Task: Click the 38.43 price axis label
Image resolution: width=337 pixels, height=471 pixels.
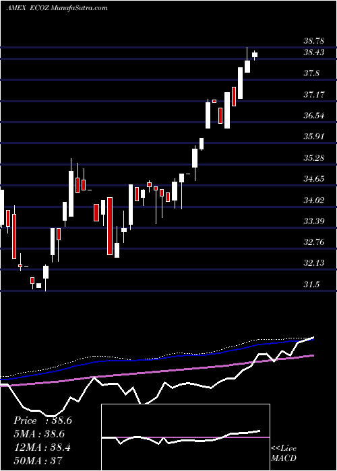Action: tap(314, 52)
